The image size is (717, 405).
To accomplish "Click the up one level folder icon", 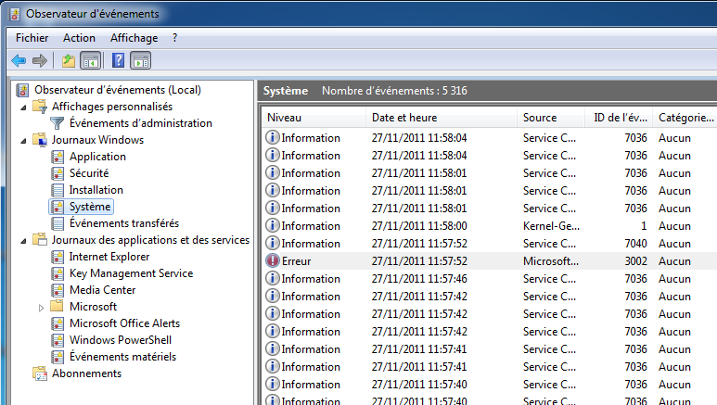I will point(68,61).
